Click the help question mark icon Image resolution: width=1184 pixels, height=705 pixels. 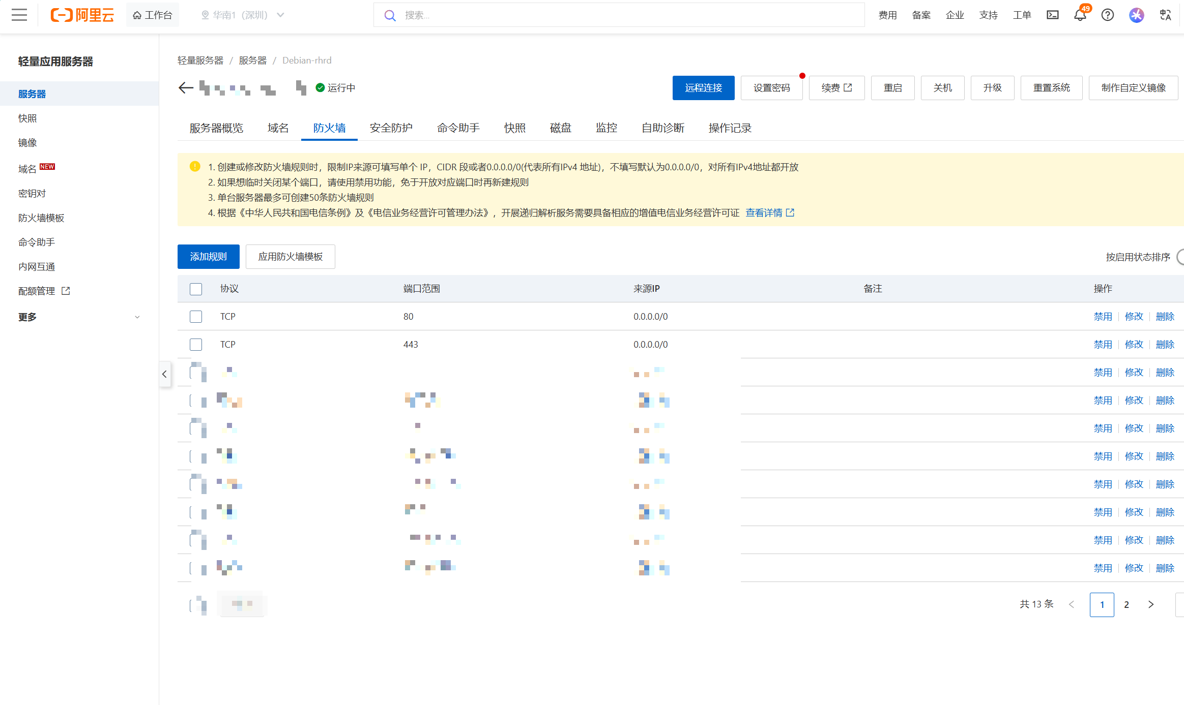point(1107,15)
